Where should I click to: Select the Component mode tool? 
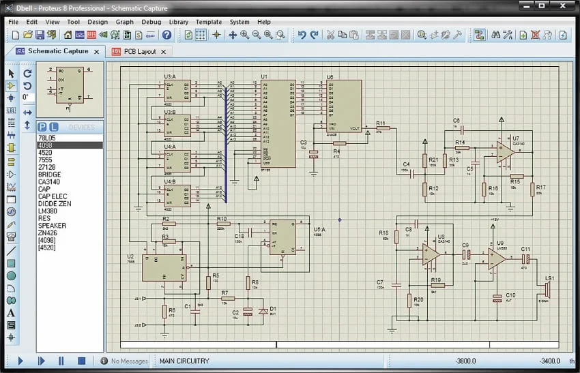[x=11, y=86]
